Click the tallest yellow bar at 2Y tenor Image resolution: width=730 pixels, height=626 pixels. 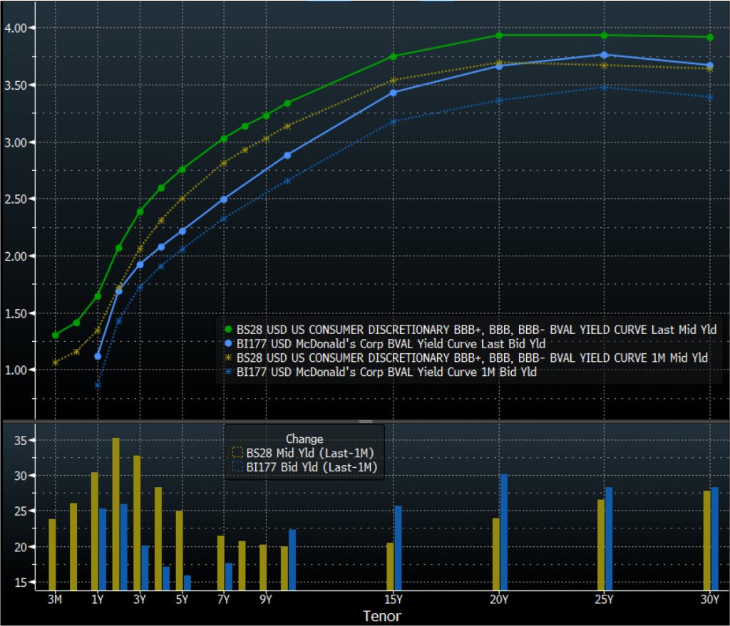(x=115, y=513)
